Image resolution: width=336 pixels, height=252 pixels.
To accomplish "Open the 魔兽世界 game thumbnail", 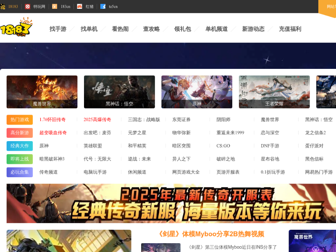I will pos(42,92).
